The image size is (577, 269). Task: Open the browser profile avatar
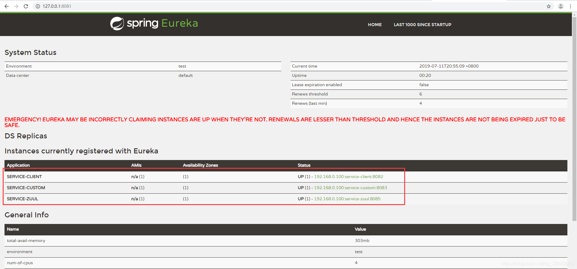(x=561, y=6)
